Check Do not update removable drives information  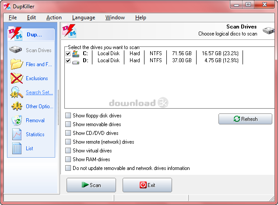click(68, 168)
